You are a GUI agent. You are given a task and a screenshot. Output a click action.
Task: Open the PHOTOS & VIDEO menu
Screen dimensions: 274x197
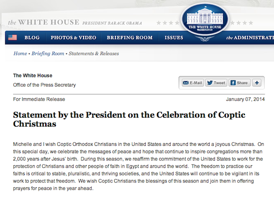(74, 38)
